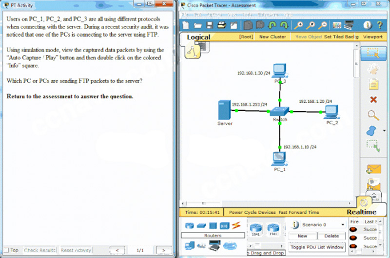Click the New scenario button
This screenshot has width=390, height=258.
pos(302,236)
